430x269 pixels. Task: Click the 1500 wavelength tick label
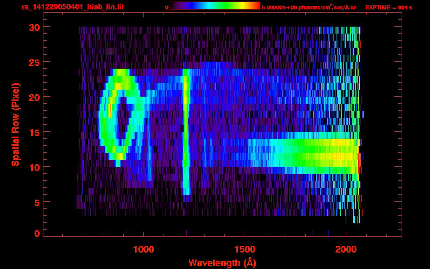pos(245,249)
